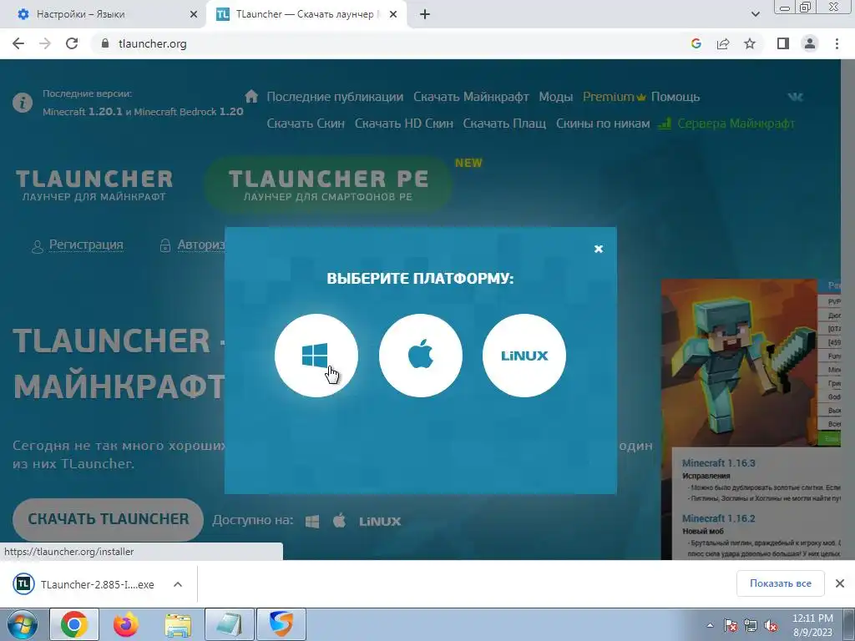
Task: Close the Настройки – Языки tab
Action: click(x=193, y=14)
